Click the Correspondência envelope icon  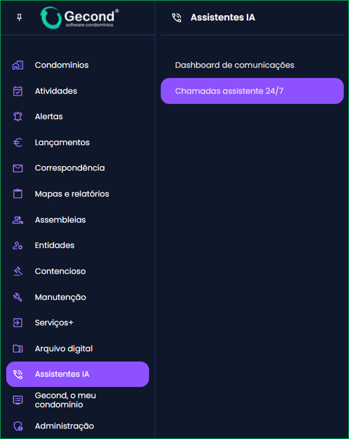(18, 168)
